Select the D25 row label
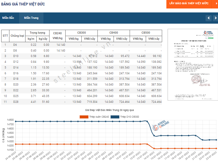Screen dimensions: 218x161 16,96
